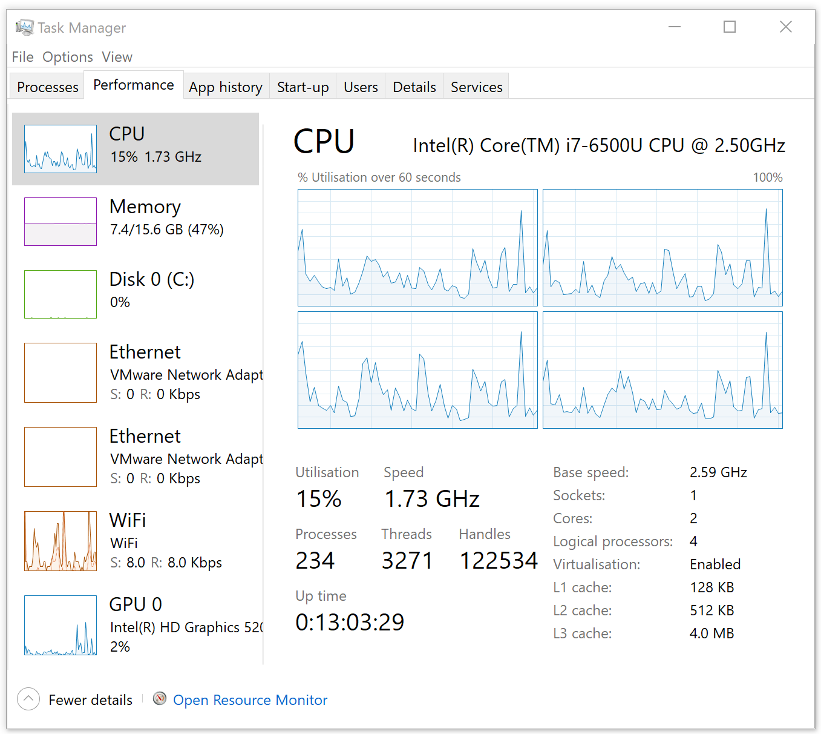
Task: Open the File menu
Action: [x=22, y=57]
